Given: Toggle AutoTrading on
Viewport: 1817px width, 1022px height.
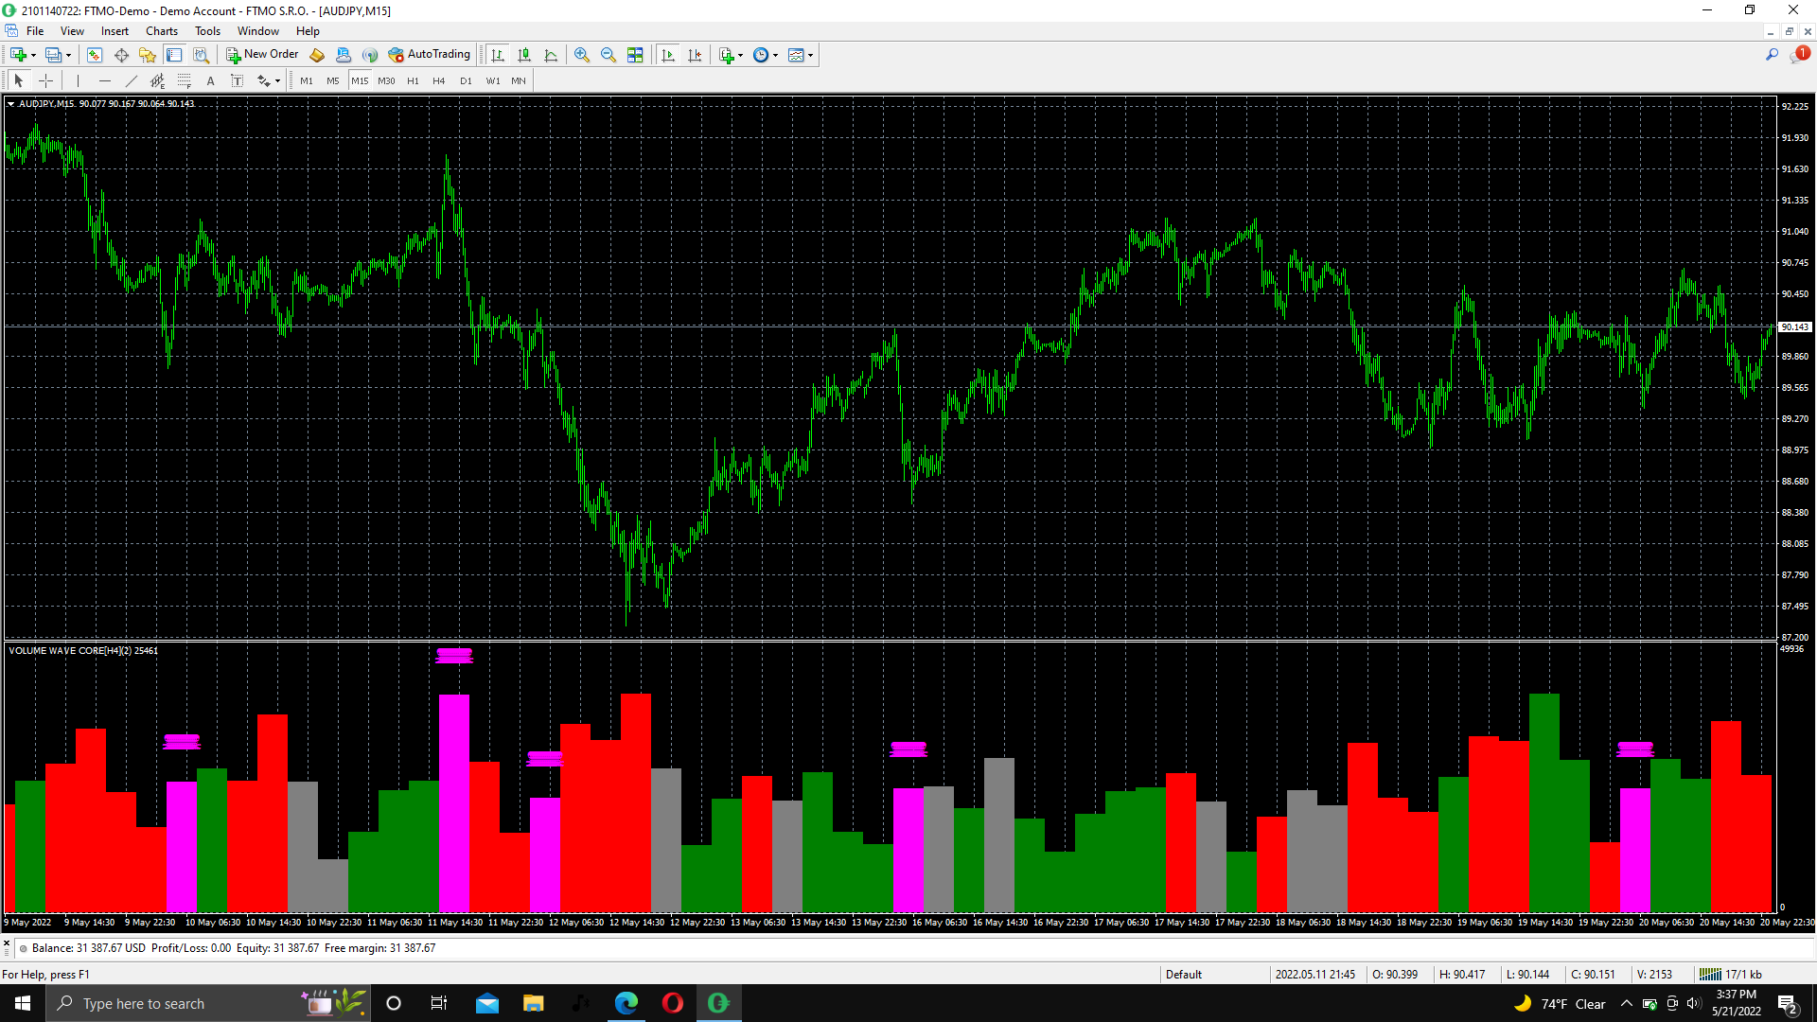Looking at the screenshot, I should coord(429,55).
